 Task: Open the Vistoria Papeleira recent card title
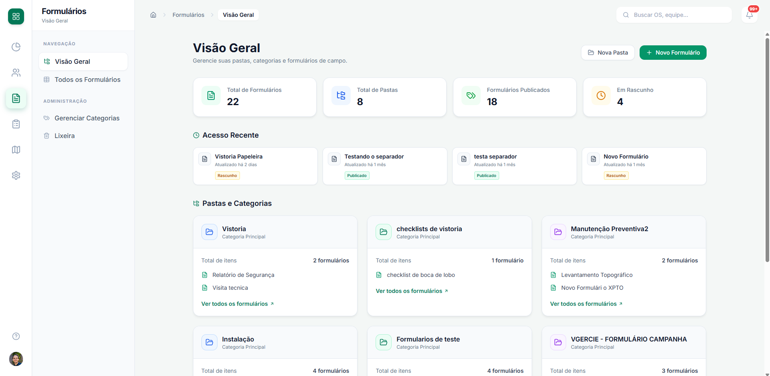pos(239,156)
